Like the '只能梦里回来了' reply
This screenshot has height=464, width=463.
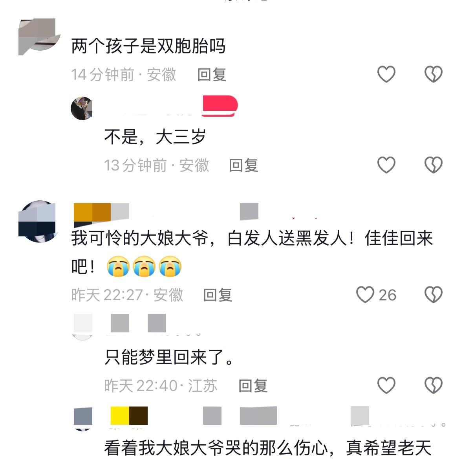pos(386,385)
